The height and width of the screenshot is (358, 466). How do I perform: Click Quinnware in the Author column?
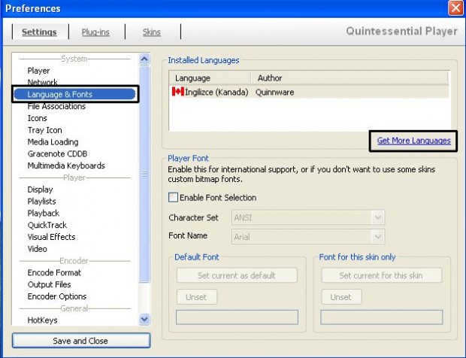click(274, 93)
